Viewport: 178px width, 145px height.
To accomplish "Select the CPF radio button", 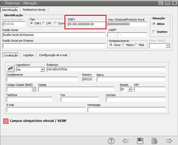I will [x=44, y=23].
